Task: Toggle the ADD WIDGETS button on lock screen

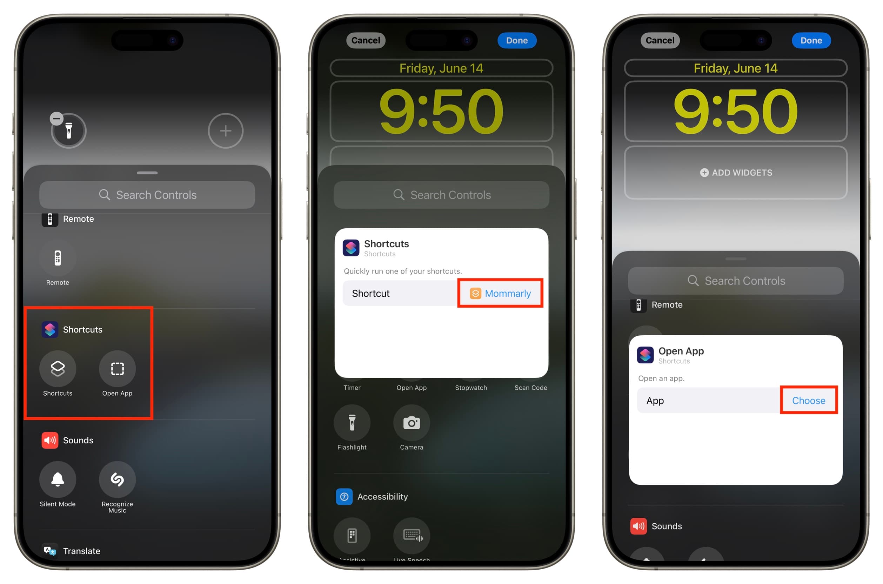Action: [x=735, y=172]
